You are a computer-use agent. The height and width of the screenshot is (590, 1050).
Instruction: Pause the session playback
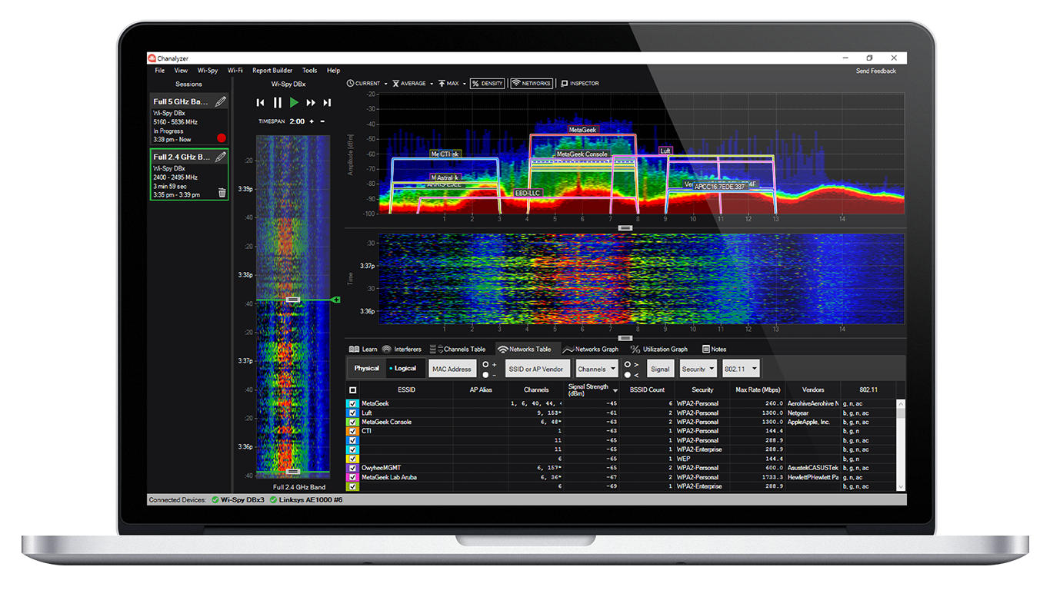[x=277, y=102]
